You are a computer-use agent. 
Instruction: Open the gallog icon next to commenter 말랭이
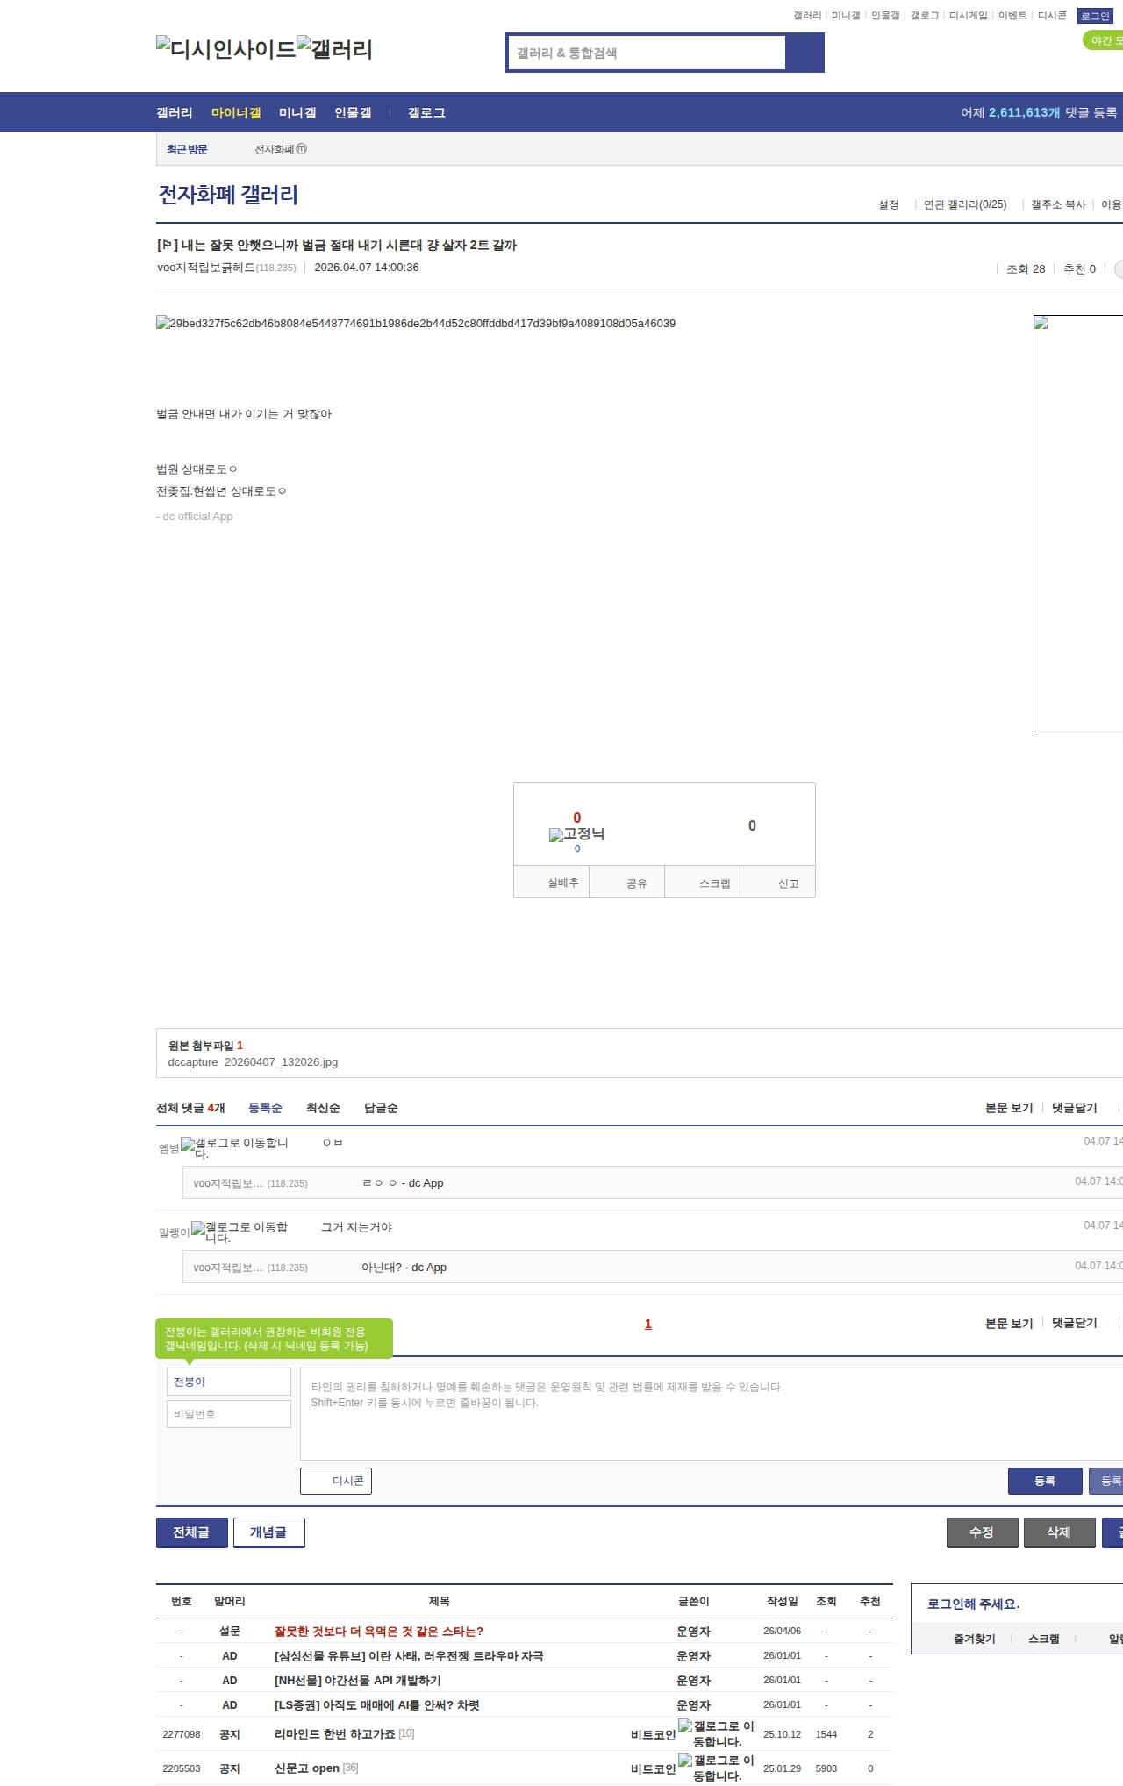(x=198, y=1228)
